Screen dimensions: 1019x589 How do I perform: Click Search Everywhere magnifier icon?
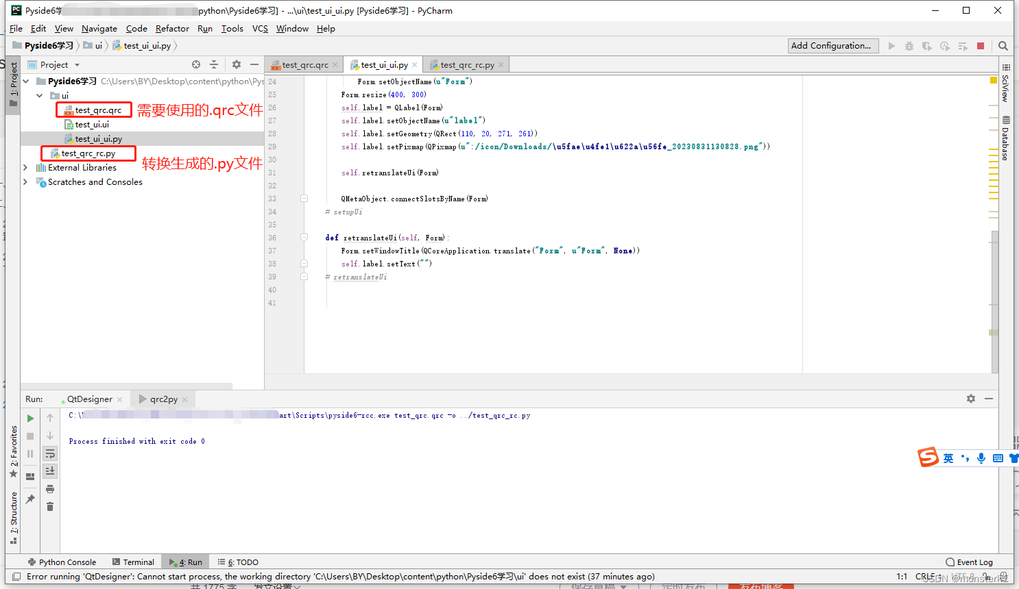[x=1003, y=46]
